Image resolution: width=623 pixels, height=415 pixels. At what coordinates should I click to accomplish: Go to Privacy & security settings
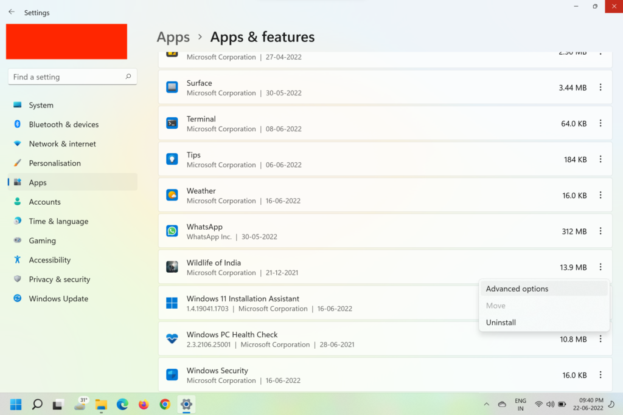[x=59, y=279]
